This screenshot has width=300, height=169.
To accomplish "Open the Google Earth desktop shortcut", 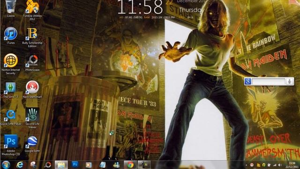I will [x=32, y=144].
